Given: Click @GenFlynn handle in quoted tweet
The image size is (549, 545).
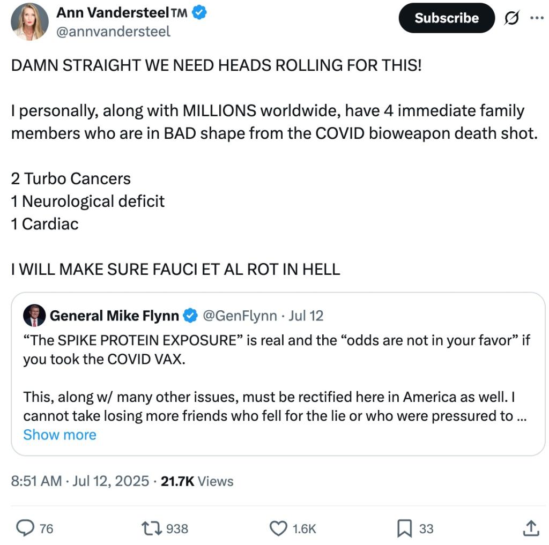Looking at the screenshot, I should [x=239, y=316].
